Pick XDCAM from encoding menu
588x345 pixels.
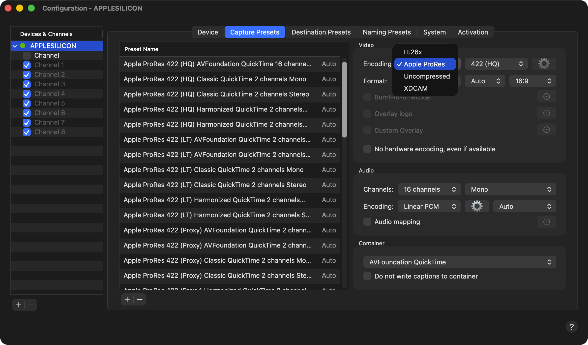[x=425, y=88]
